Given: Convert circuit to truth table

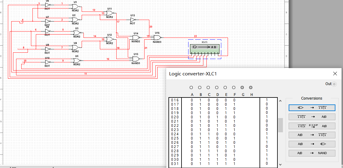Looking at the screenshot, I should 312,108.
